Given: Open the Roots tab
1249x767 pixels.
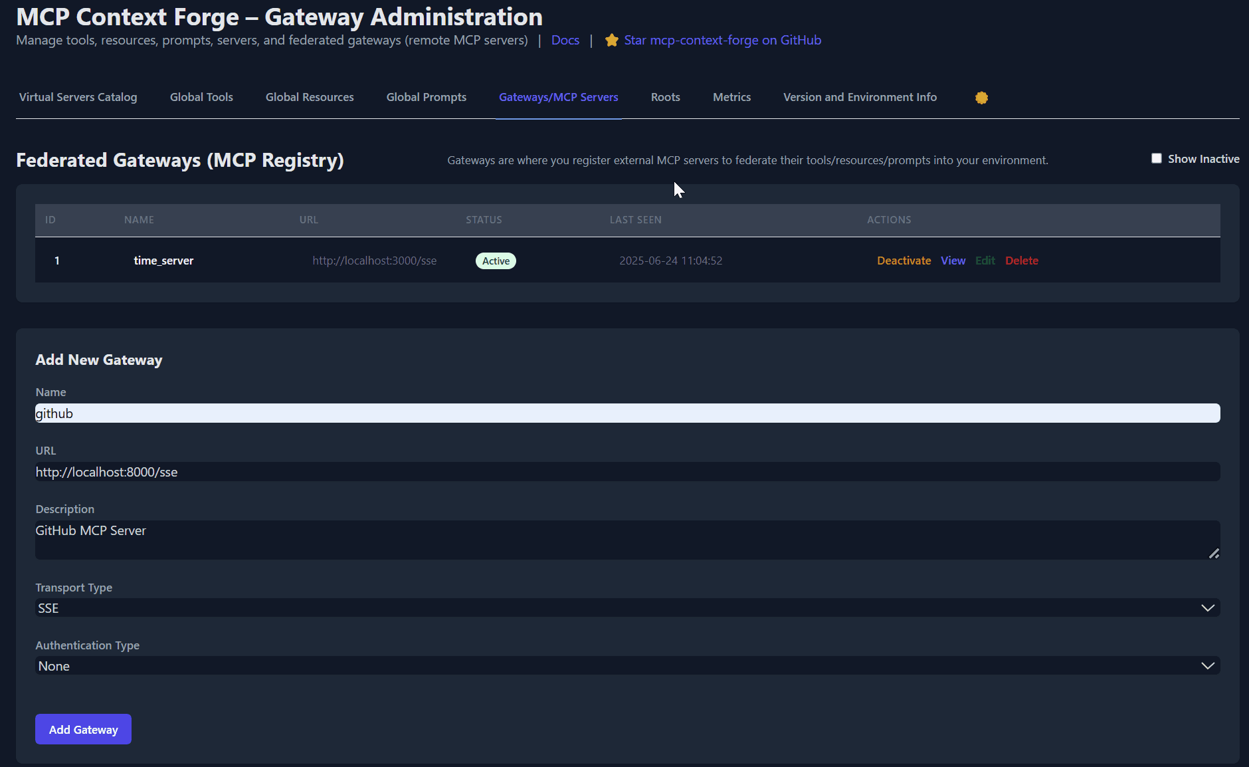Looking at the screenshot, I should point(665,97).
